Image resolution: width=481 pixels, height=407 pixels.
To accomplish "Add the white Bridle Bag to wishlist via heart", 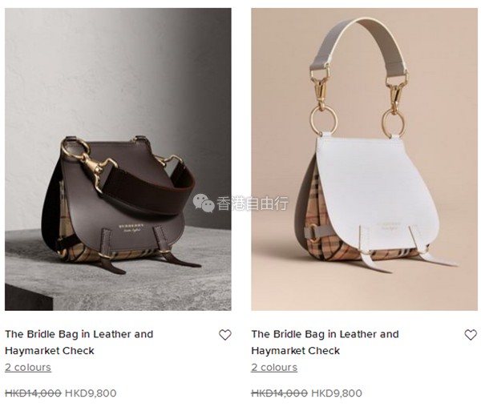I will click(471, 335).
